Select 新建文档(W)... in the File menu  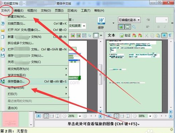click(x=35, y=16)
